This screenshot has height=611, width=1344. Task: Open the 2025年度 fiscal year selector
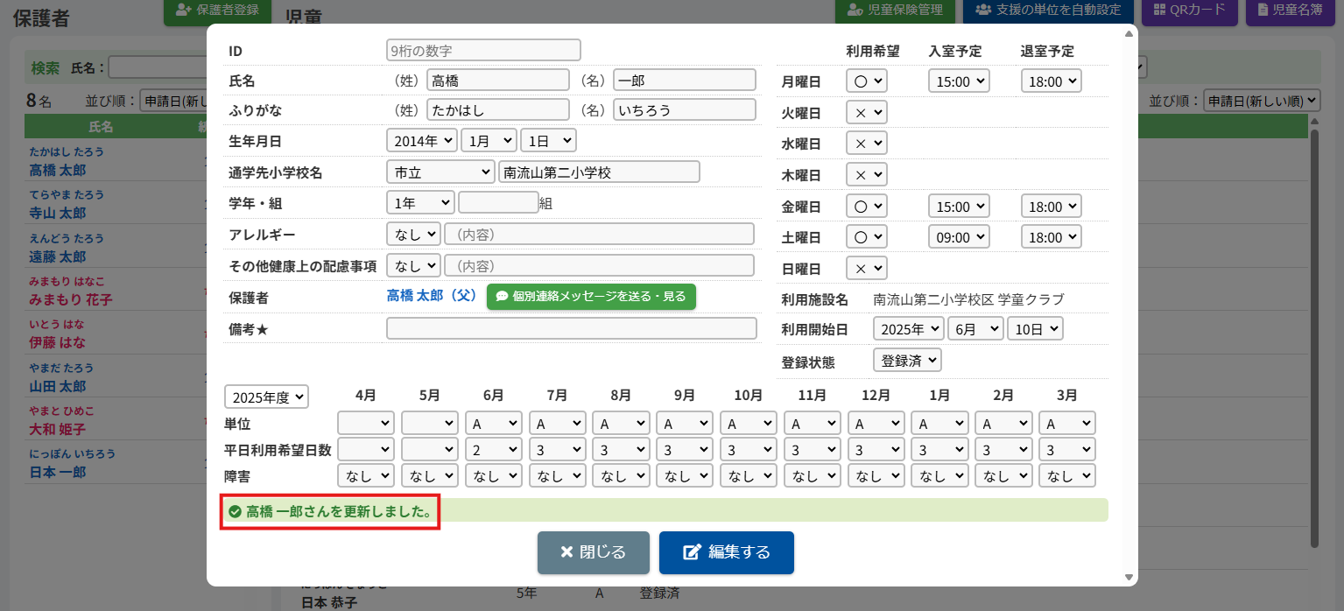pos(266,397)
